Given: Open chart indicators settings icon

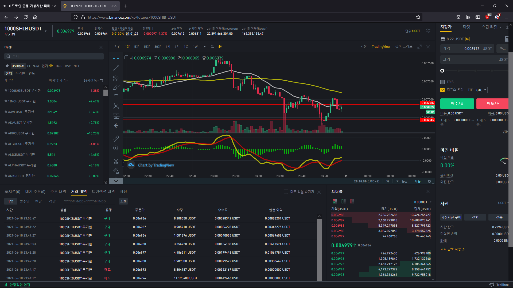Looking at the screenshot, I should [x=212, y=47].
